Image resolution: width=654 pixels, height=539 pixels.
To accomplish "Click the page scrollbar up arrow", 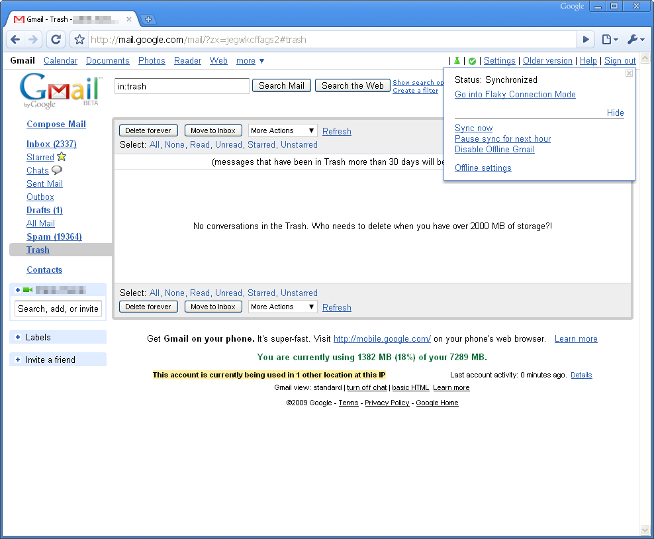I will 645,58.
